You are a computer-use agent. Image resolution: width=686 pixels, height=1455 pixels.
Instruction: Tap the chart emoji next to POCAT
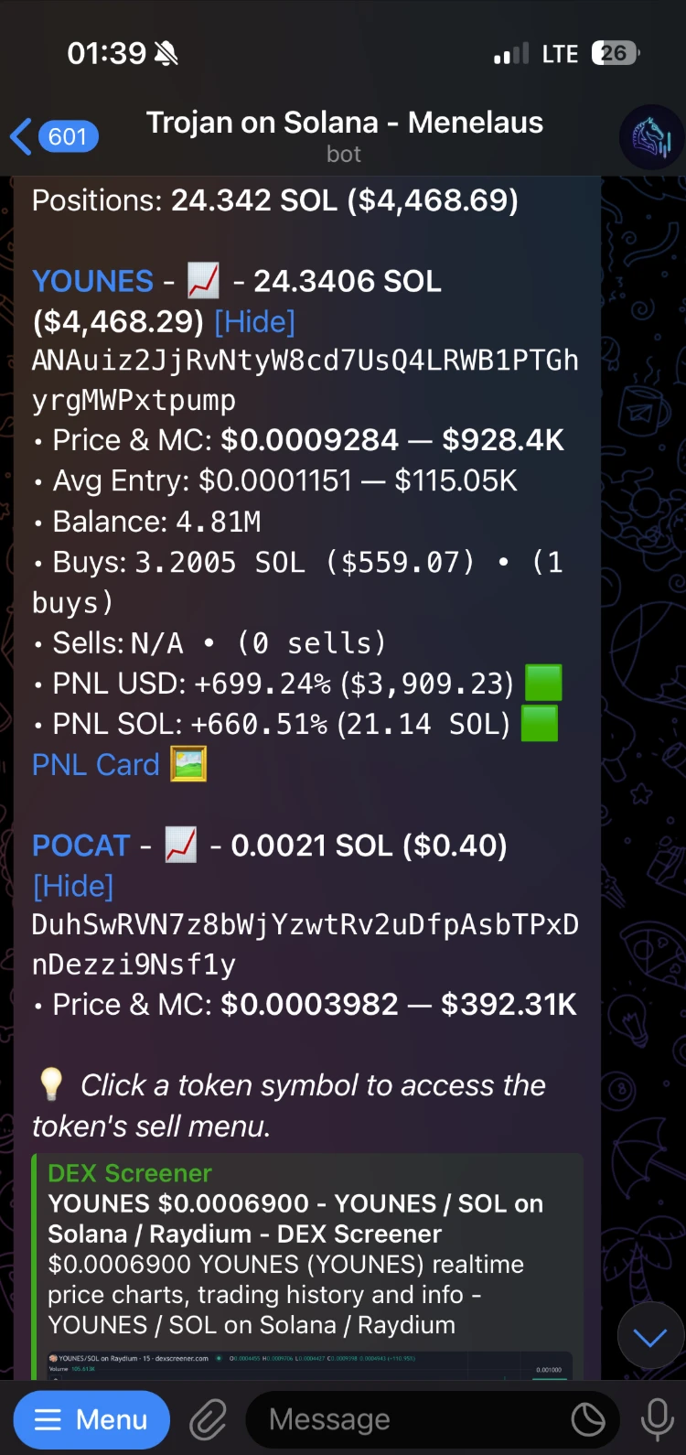(x=180, y=846)
